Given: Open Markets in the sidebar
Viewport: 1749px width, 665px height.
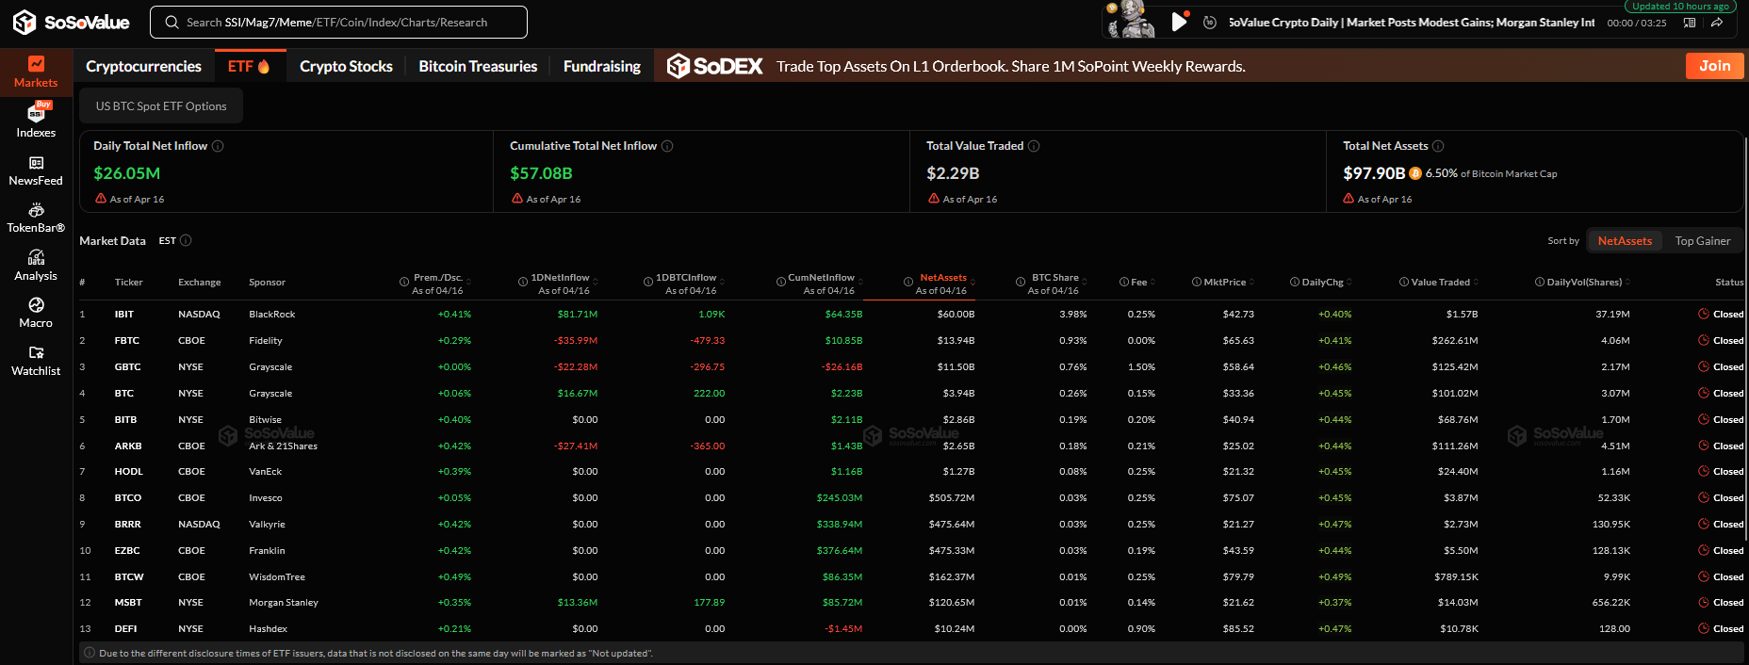Looking at the screenshot, I should (x=36, y=72).
